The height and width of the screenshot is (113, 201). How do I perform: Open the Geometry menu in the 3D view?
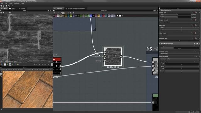coord(3,69)
